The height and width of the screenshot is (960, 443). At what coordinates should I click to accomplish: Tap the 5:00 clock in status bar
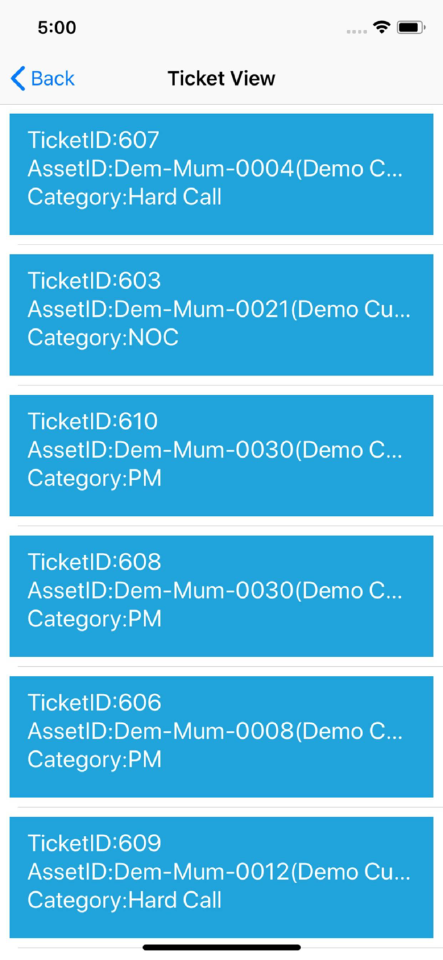point(57,27)
